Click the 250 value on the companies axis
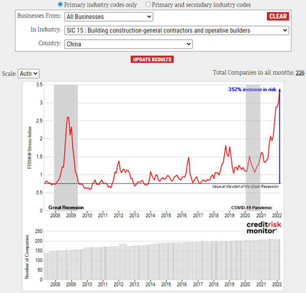This screenshot has width=306, height=293. click(39, 231)
